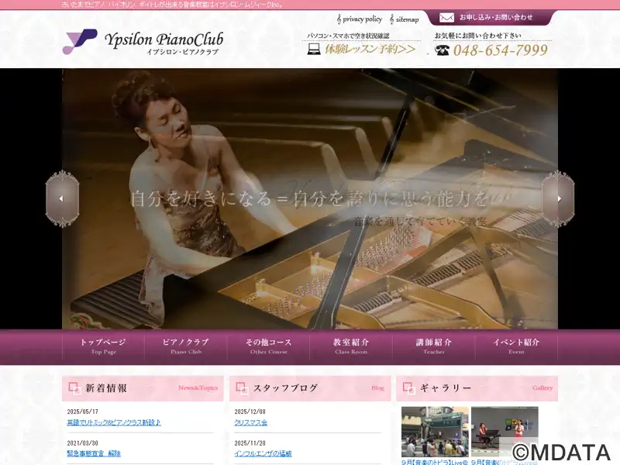This screenshot has width=620, height=465.
Task: Open the privacy policy link
Action: [362, 19]
